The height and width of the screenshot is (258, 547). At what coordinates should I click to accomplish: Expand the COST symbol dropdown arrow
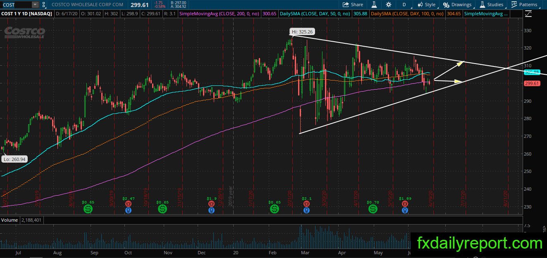coord(35,5)
